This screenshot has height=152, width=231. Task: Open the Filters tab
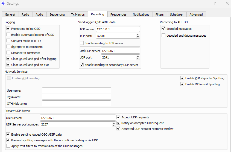tap(160, 14)
